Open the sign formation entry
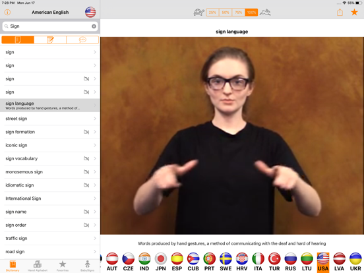The height and width of the screenshot is (273, 364). tap(50, 132)
